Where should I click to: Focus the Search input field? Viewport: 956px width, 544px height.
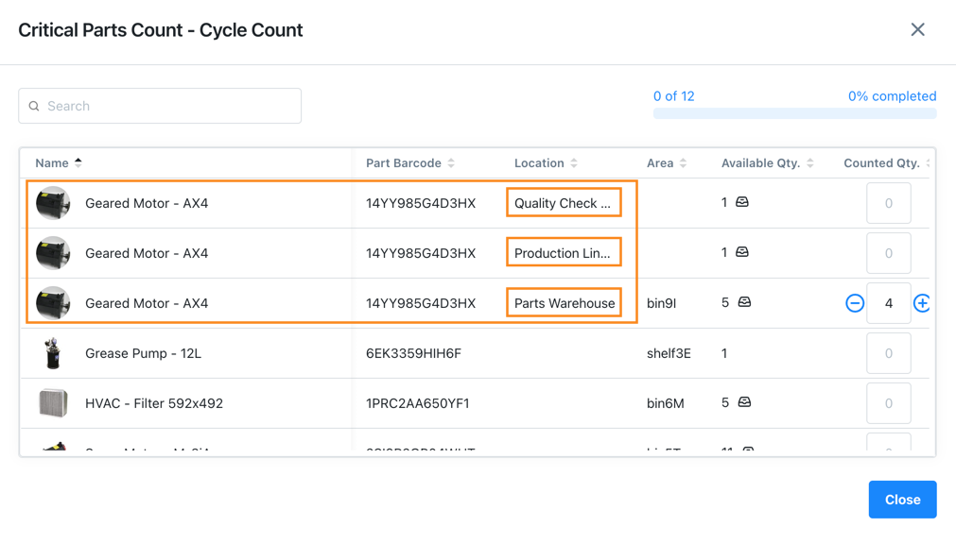click(x=160, y=106)
